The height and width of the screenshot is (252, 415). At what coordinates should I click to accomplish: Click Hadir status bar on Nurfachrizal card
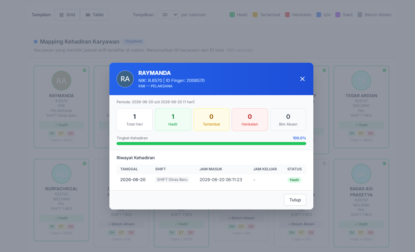click(61, 218)
